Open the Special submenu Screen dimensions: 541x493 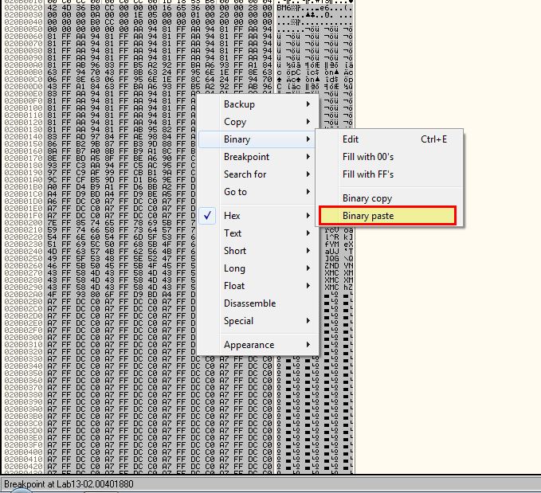tap(257, 321)
